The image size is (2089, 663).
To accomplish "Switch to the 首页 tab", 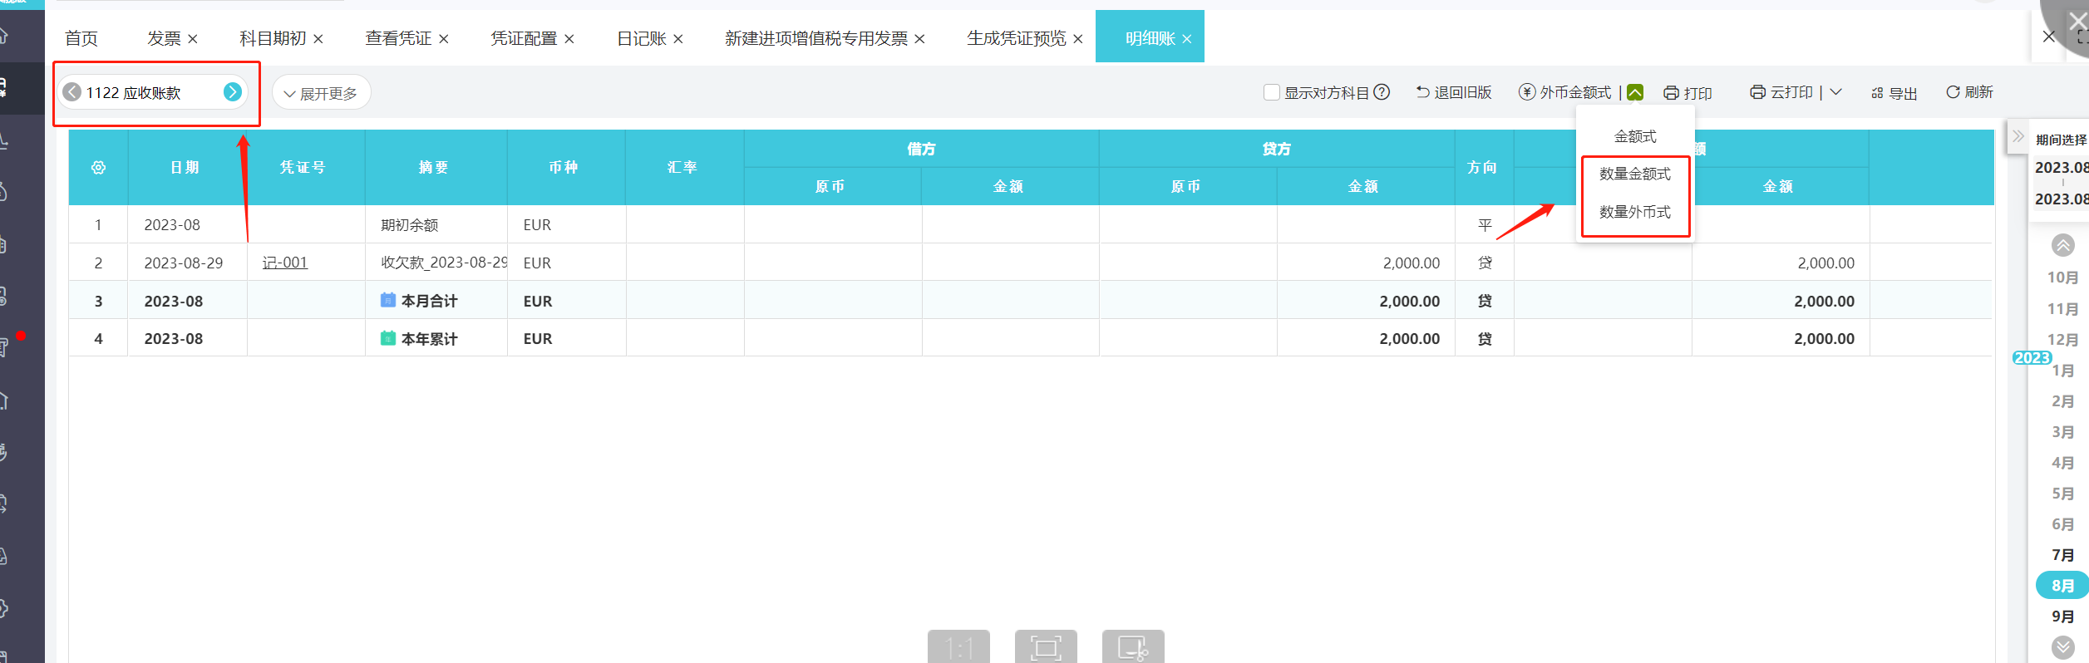I will tap(81, 38).
